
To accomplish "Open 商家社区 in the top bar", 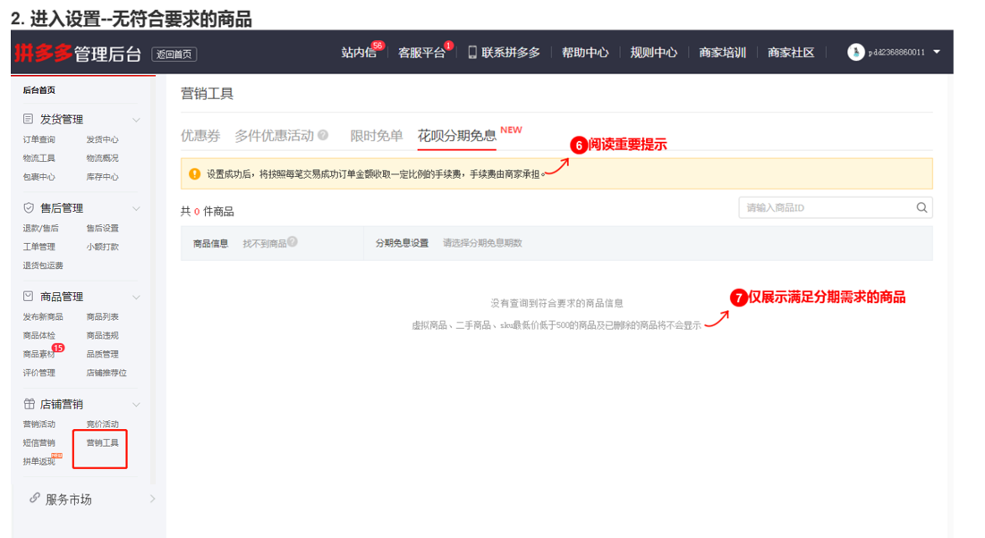I will click(791, 53).
